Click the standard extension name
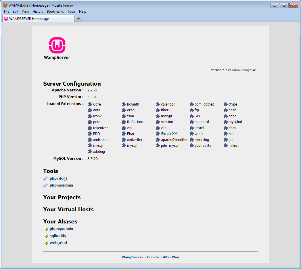 coord(202,122)
